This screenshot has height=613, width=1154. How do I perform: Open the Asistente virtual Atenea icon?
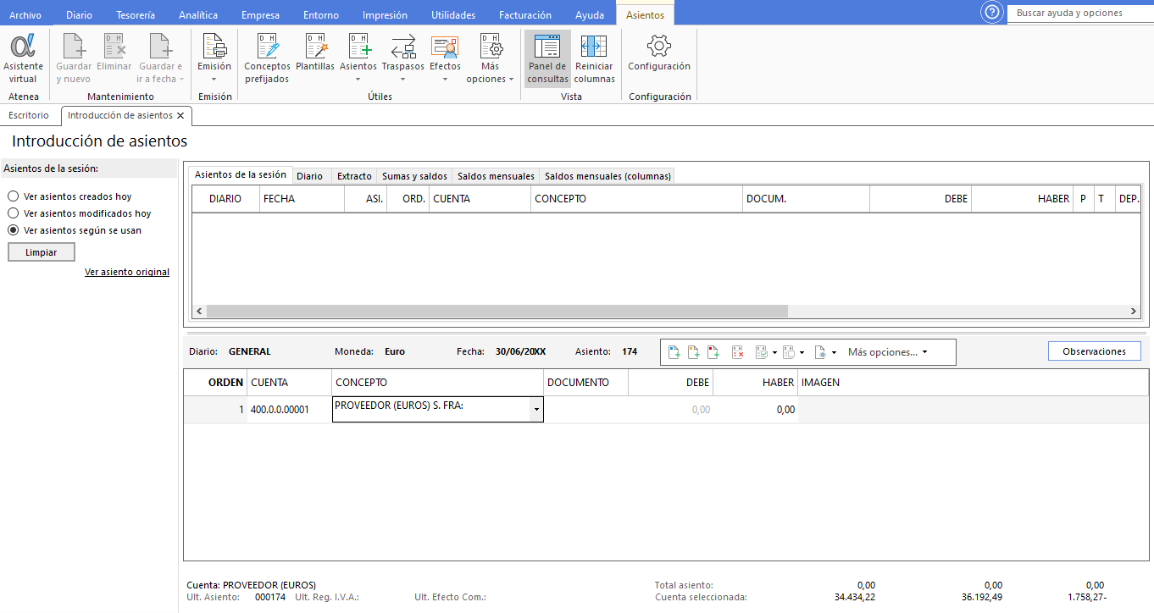(23, 58)
